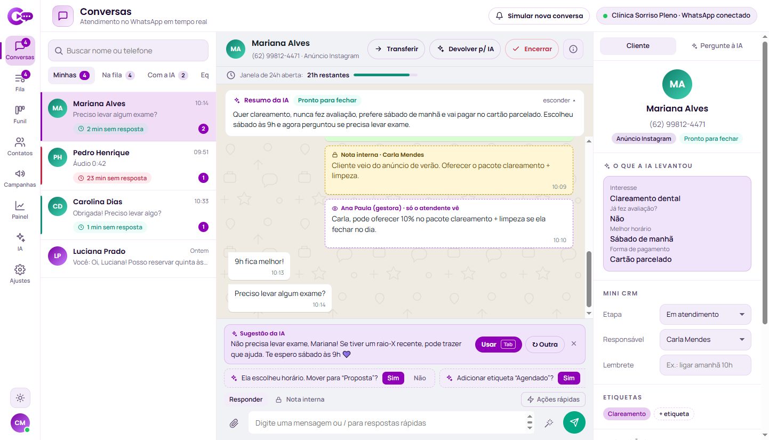Click the app logo icon
The height and width of the screenshot is (440, 769).
pyautogui.click(x=20, y=16)
